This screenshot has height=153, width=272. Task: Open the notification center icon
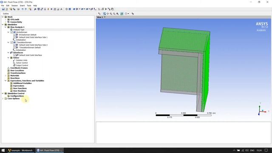pyautogui.click(x=266, y=150)
